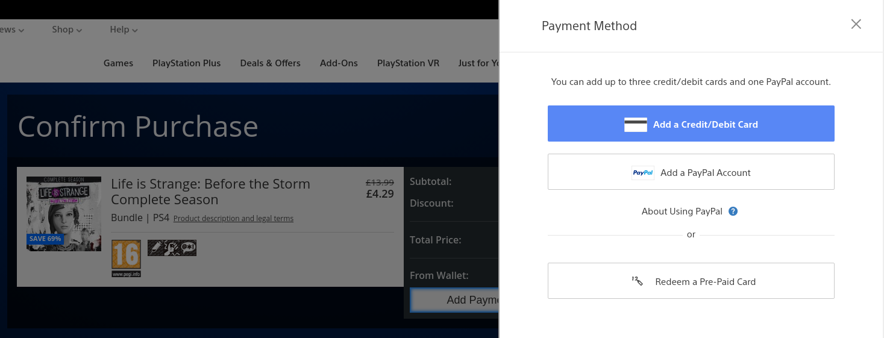The image size is (884, 338).
Task: Open the About Using PayPal help icon
Action: point(733,211)
